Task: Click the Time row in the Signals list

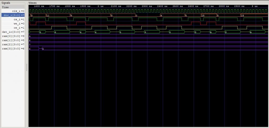Action: coord(13,7)
